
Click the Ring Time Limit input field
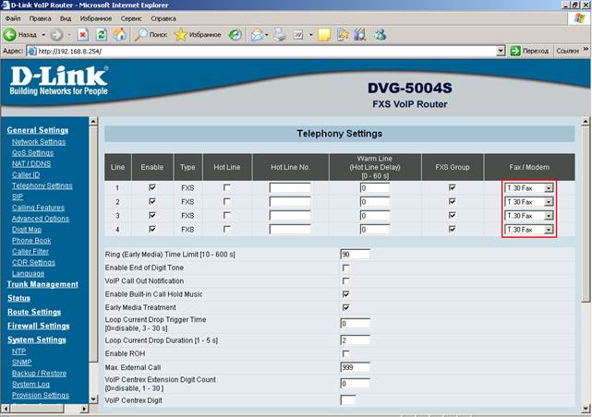pyautogui.click(x=355, y=254)
